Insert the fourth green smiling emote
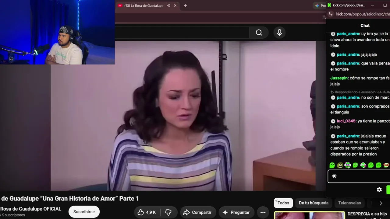The height and width of the screenshot is (219, 390). pyautogui.click(x=355, y=165)
